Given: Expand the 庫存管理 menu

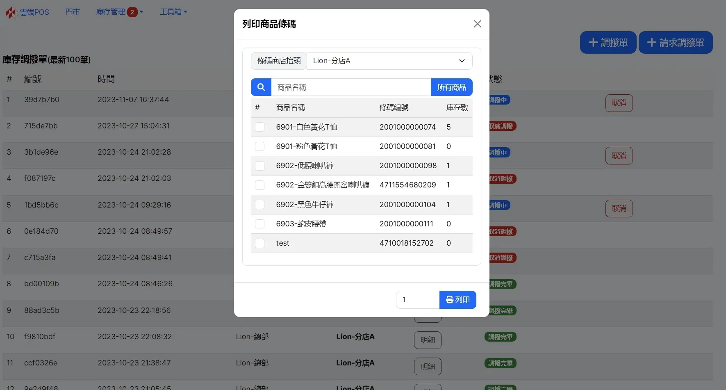Looking at the screenshot, I should tap(111, 12).
